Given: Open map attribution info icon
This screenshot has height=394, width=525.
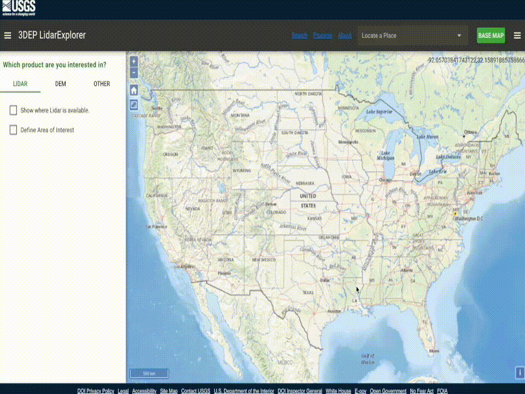Looking at the screenshot, I should click(520, 373).
